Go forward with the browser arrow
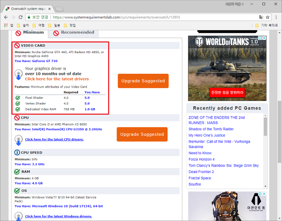Viewport: 282px width, 221px height. [x=13, y=17]
